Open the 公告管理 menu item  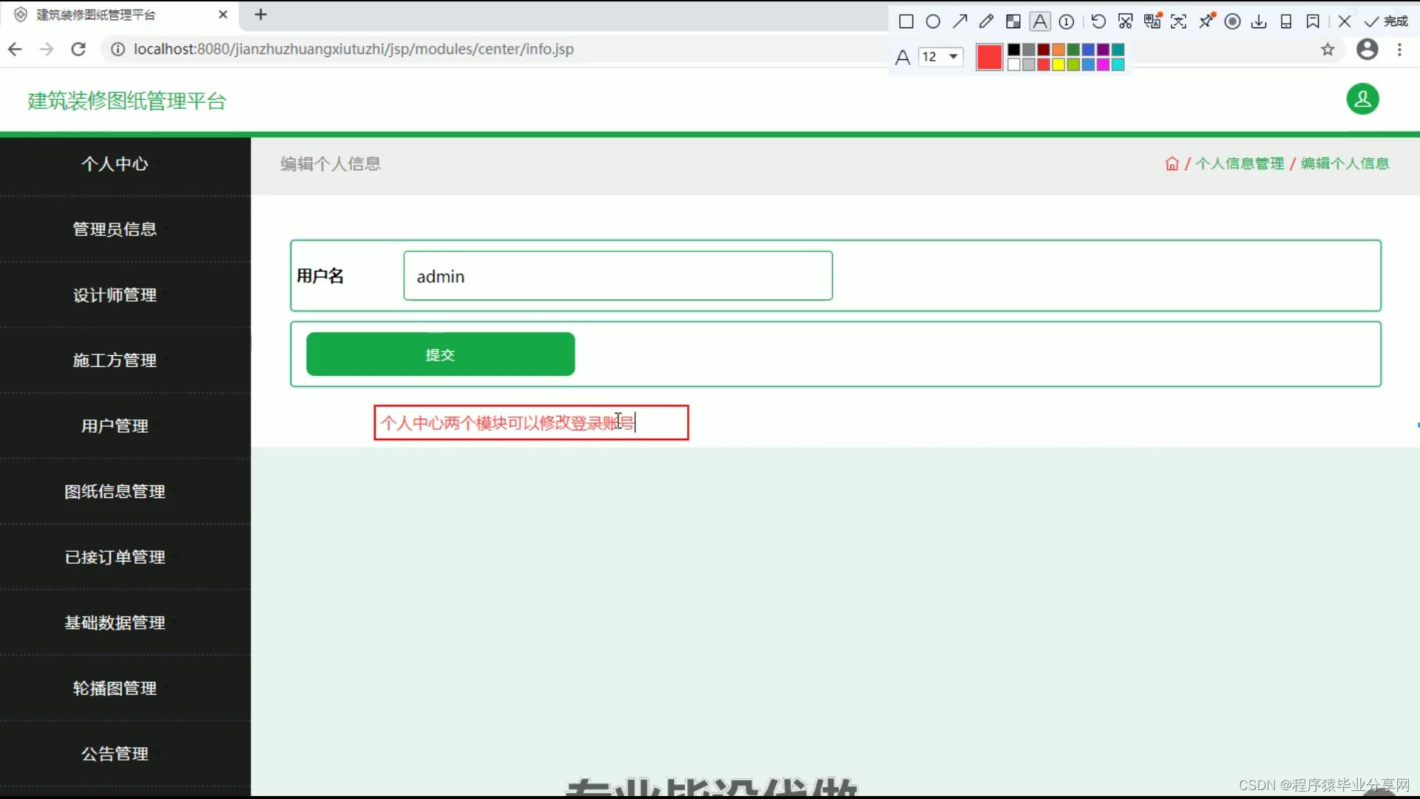pos(115,753)
